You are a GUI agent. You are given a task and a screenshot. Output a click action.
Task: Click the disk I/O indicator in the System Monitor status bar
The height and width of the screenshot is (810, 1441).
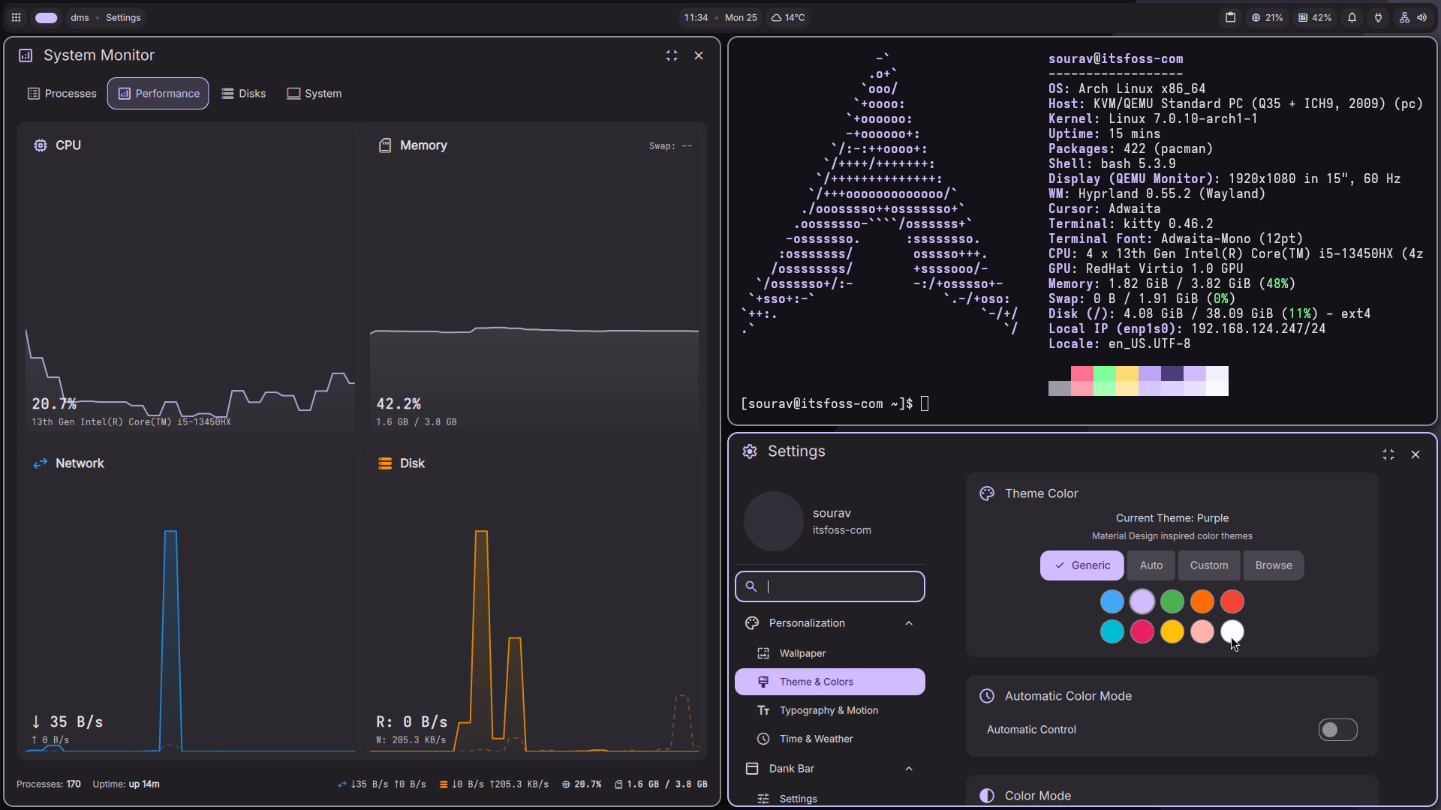point(494,784)
